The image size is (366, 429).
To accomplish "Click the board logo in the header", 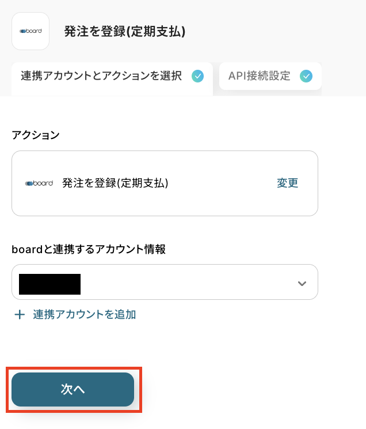I will (30, 31).
